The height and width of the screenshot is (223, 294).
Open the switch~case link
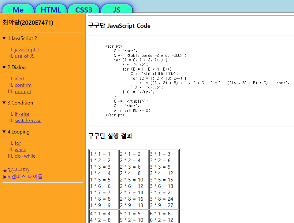click(28, 120)
